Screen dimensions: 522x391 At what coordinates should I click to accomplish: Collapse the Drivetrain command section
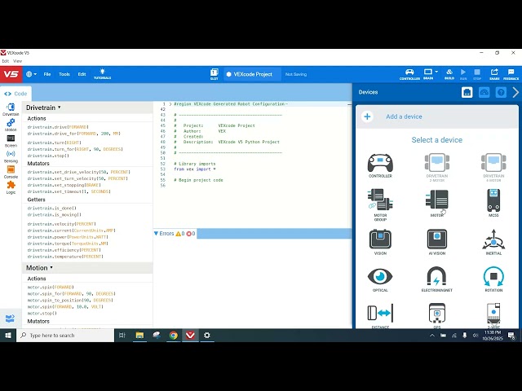click(x=60, y=108)
